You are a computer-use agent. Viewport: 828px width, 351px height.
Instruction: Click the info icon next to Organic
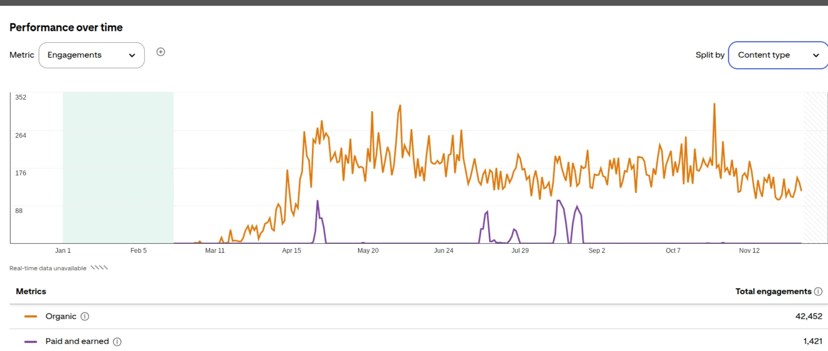tap(85, 317)
